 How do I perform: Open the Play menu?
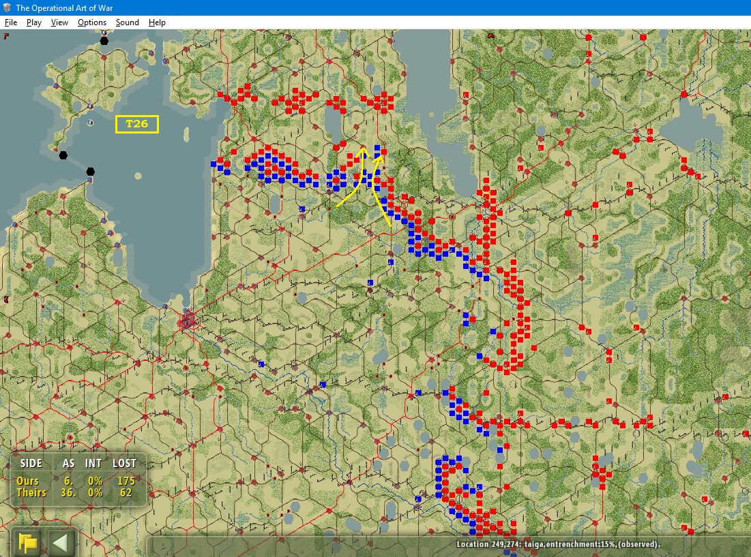[x=34, y=22]
